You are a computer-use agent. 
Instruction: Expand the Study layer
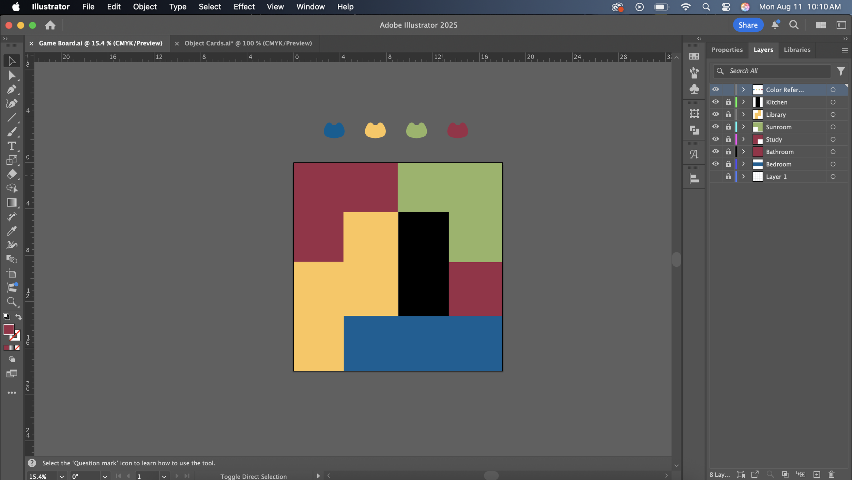(x=743, y=139)
